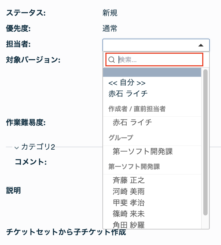Close the 担当者 dropdown using its arrow

(201, 45)
